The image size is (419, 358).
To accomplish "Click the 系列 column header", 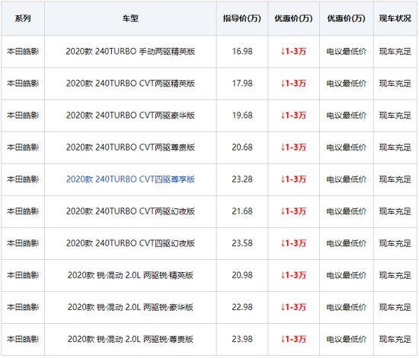I will click(x=23, y=18).
